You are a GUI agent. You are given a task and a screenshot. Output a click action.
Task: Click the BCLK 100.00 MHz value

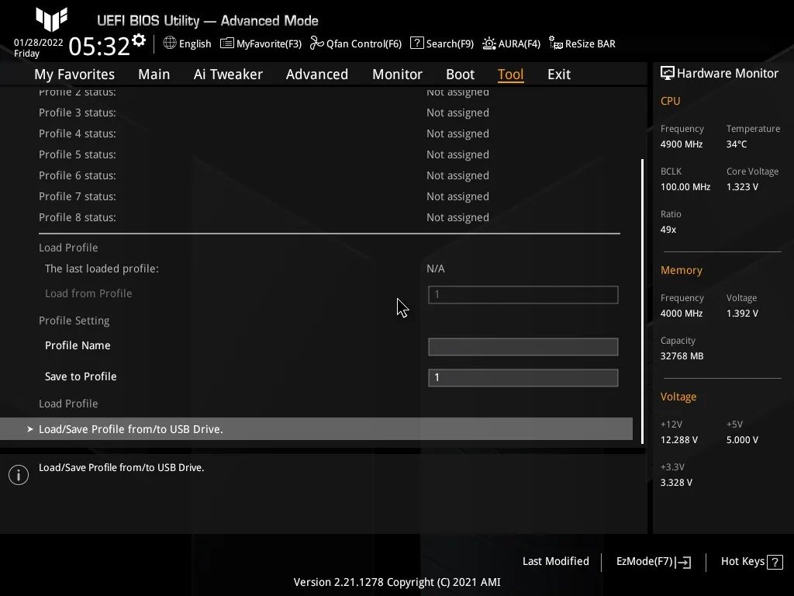click(685, 186)
